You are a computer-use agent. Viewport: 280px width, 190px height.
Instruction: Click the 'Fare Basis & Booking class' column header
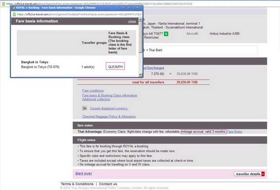click(120, 43)
